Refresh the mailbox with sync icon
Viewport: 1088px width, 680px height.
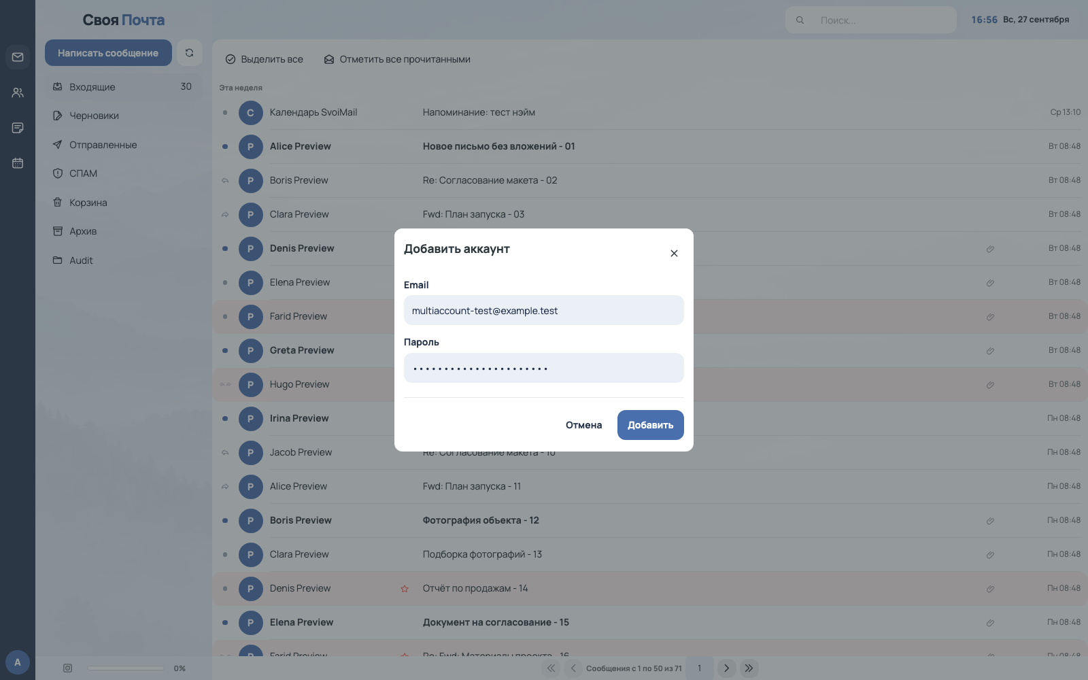(190, 53)
